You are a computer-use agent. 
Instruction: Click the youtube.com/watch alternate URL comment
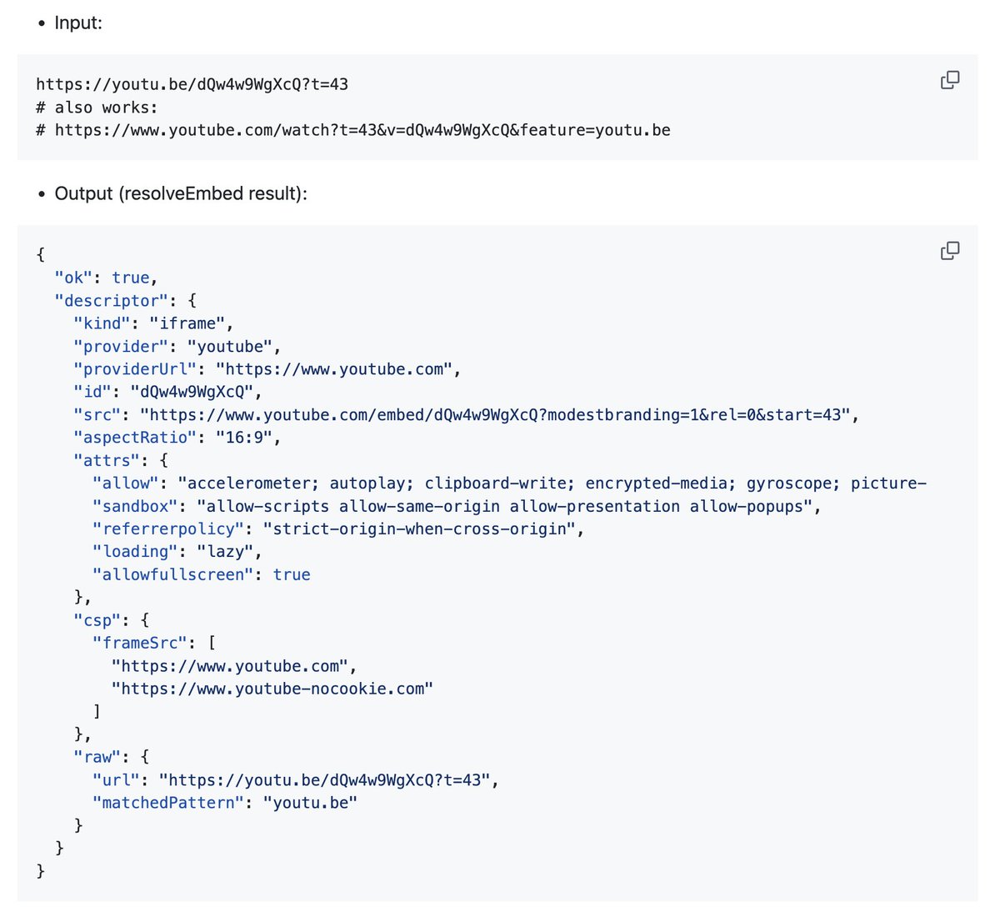click(x=353, y=130)
